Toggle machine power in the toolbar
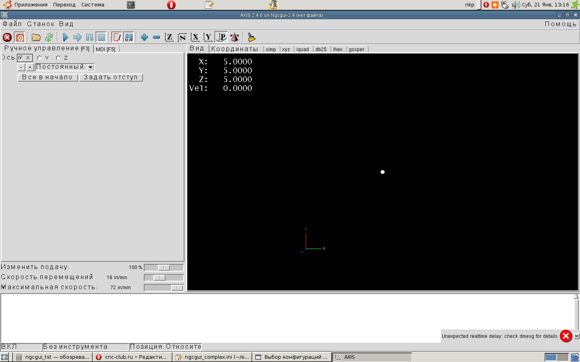Viewport: 580px width, 362px height. pos(20,37)
